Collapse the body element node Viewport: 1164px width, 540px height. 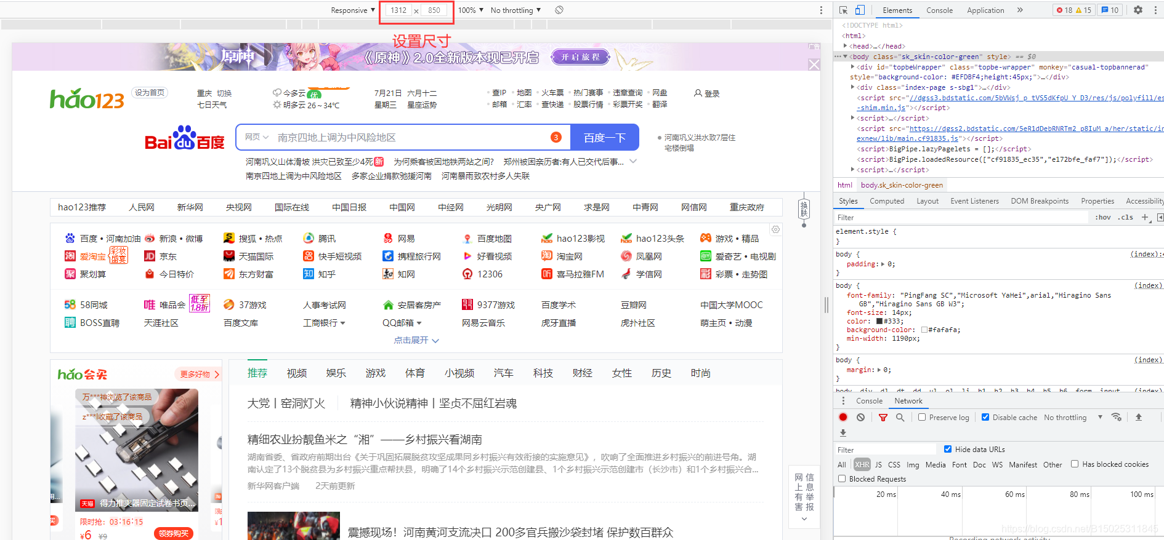pyautogui.click(x=846, y=57)
